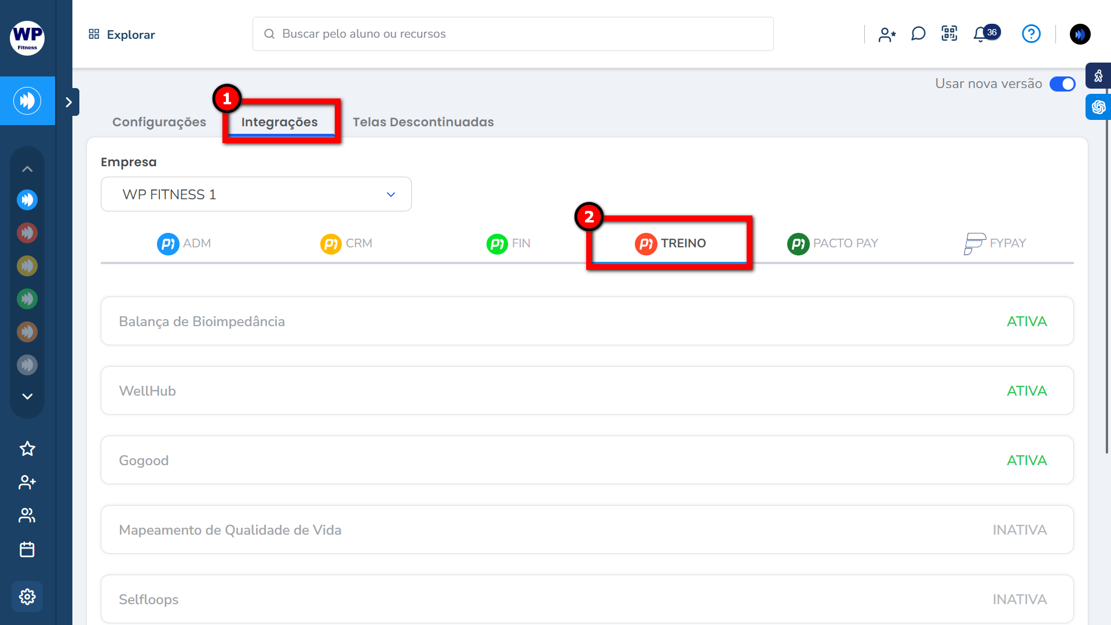
Task: Open the notifications bell icon
Action: pyautogui.click(x=981, y=34)
